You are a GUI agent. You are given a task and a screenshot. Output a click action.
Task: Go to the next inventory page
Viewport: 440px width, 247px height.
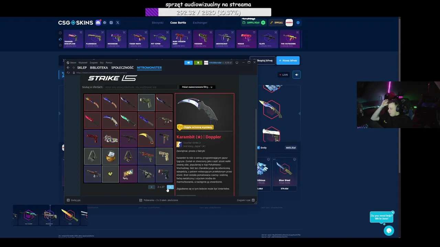pos(170,187)
